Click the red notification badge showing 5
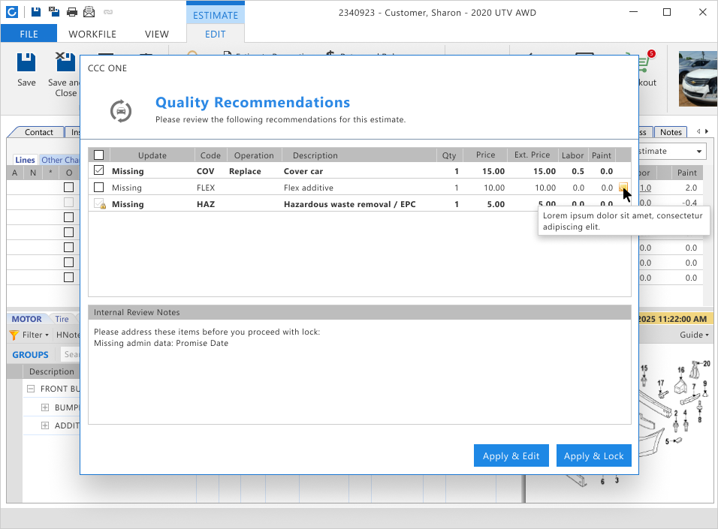This screenshot has width=718, height=529. tap(651, 53)
